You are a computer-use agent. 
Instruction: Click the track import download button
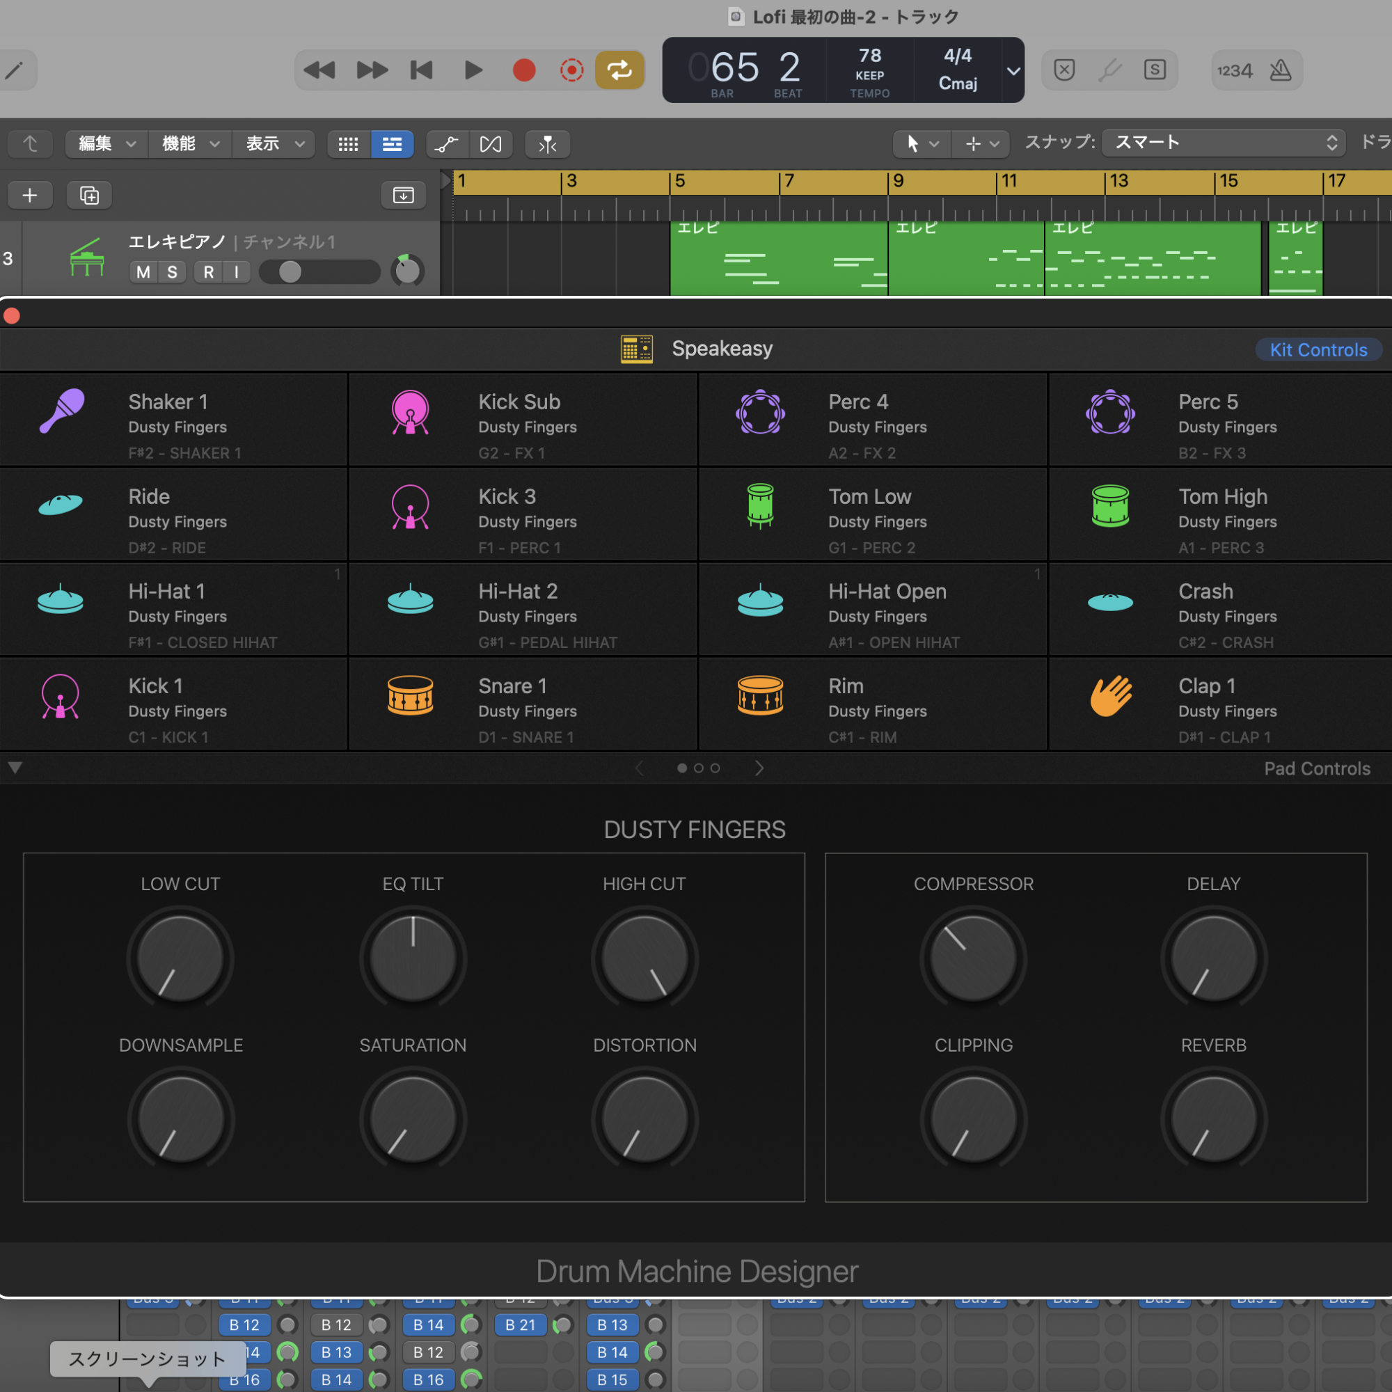pyautogui.click(x=404, y=196)
